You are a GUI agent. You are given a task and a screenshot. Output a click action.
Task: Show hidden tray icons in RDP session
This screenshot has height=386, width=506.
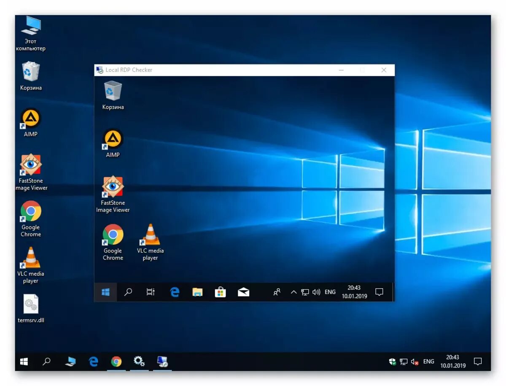click(294, 292)
